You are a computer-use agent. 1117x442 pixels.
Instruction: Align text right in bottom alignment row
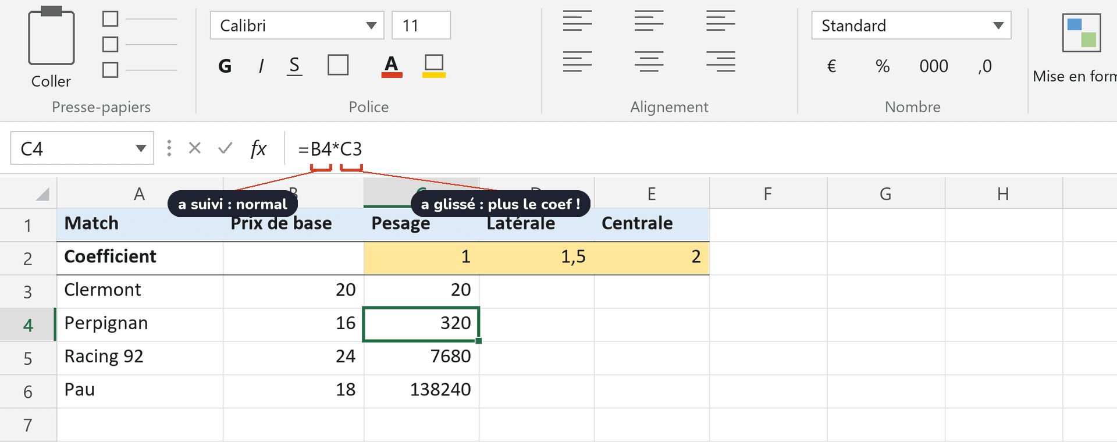click(721, 61)
